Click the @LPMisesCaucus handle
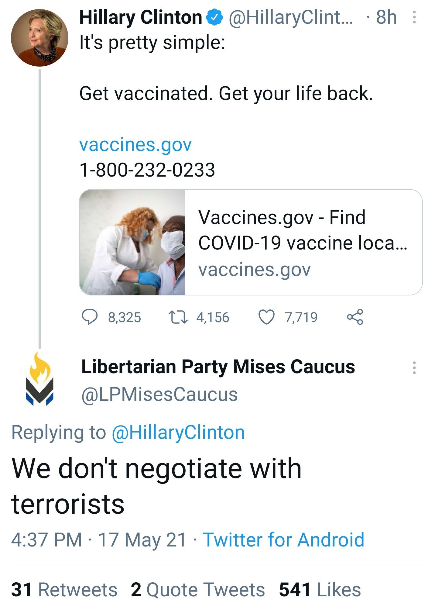The height and width of the screenshot is (610, 435). coord(159,394)
